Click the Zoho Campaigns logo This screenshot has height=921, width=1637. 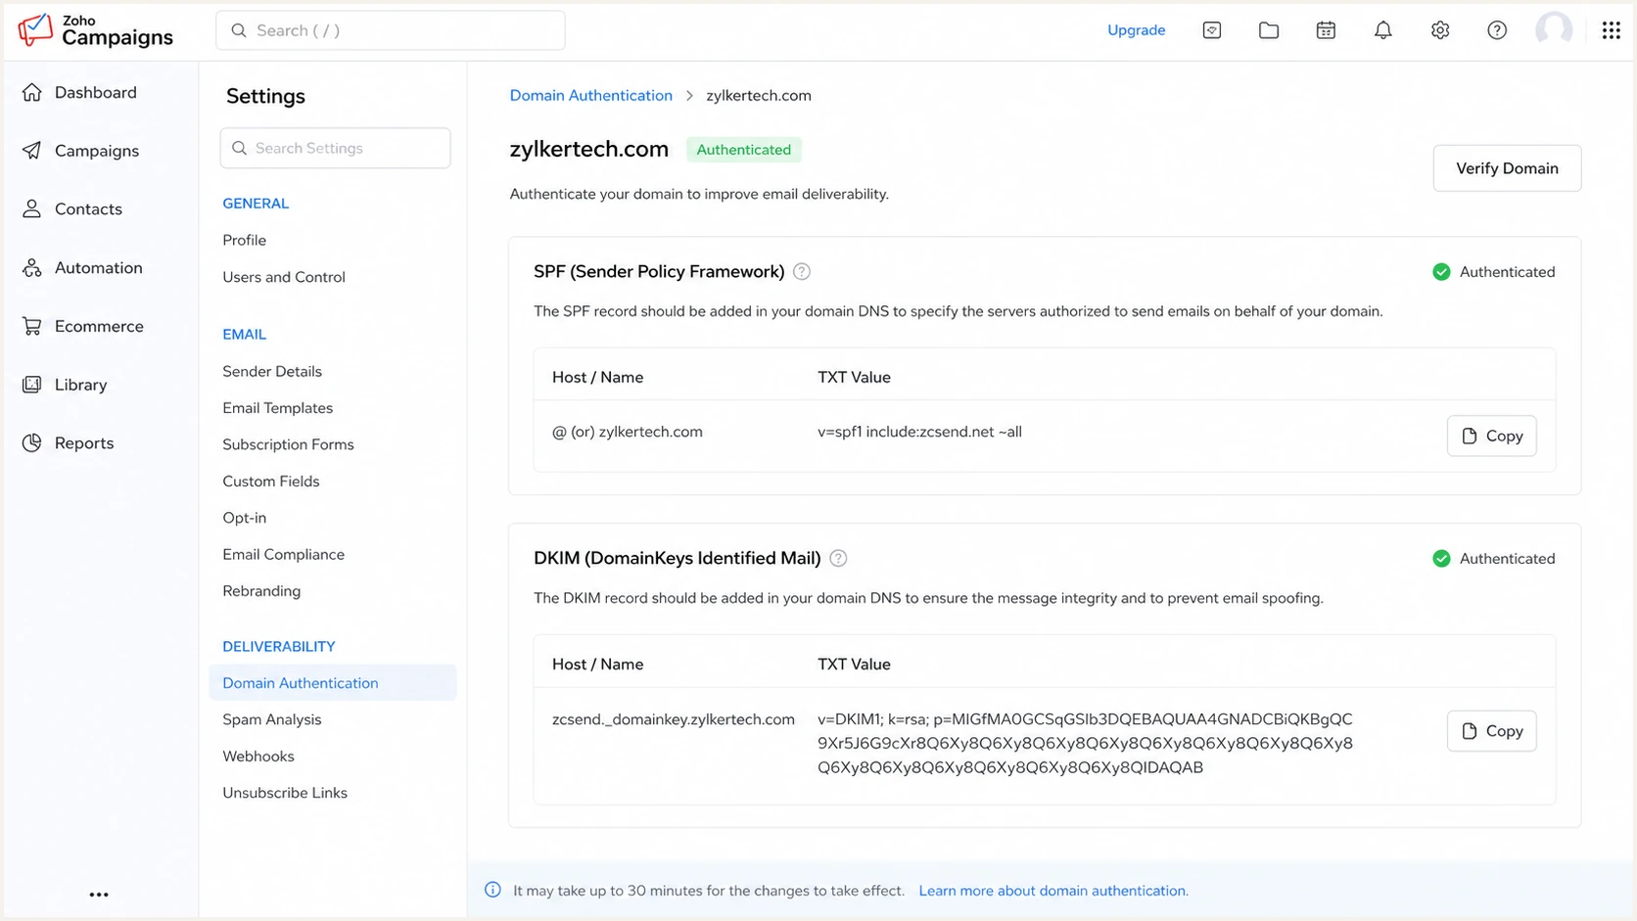coord(95,30)
